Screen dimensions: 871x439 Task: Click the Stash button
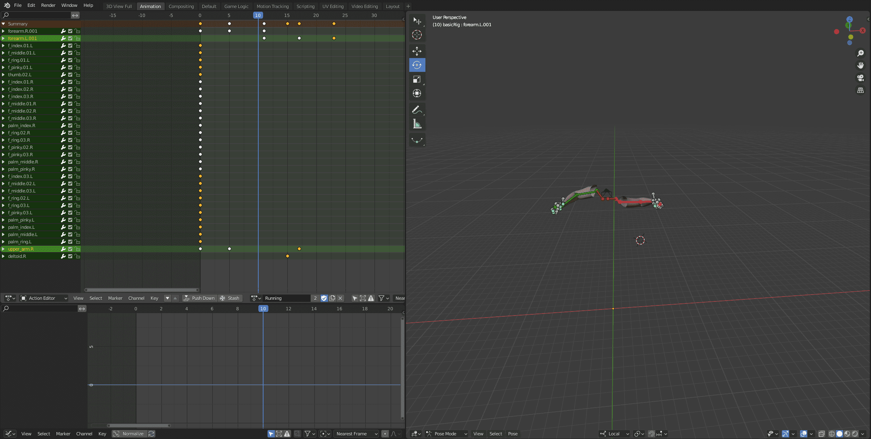pos(230,298)
